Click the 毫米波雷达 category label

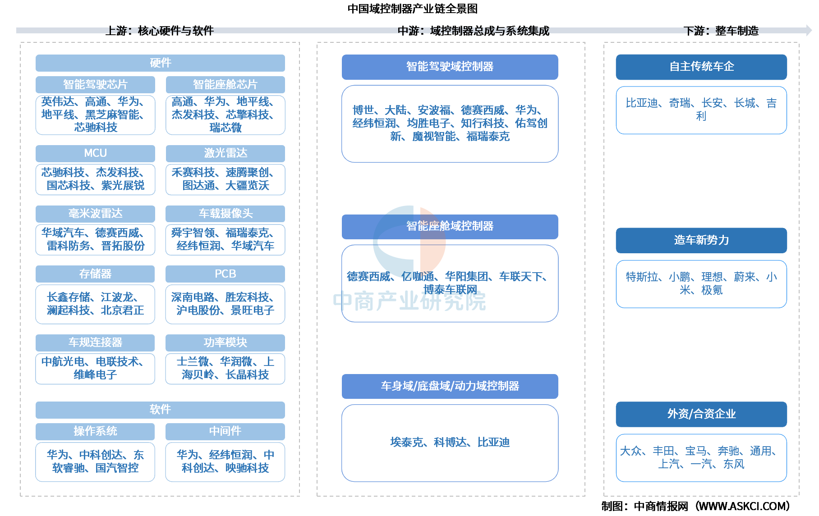95,214
